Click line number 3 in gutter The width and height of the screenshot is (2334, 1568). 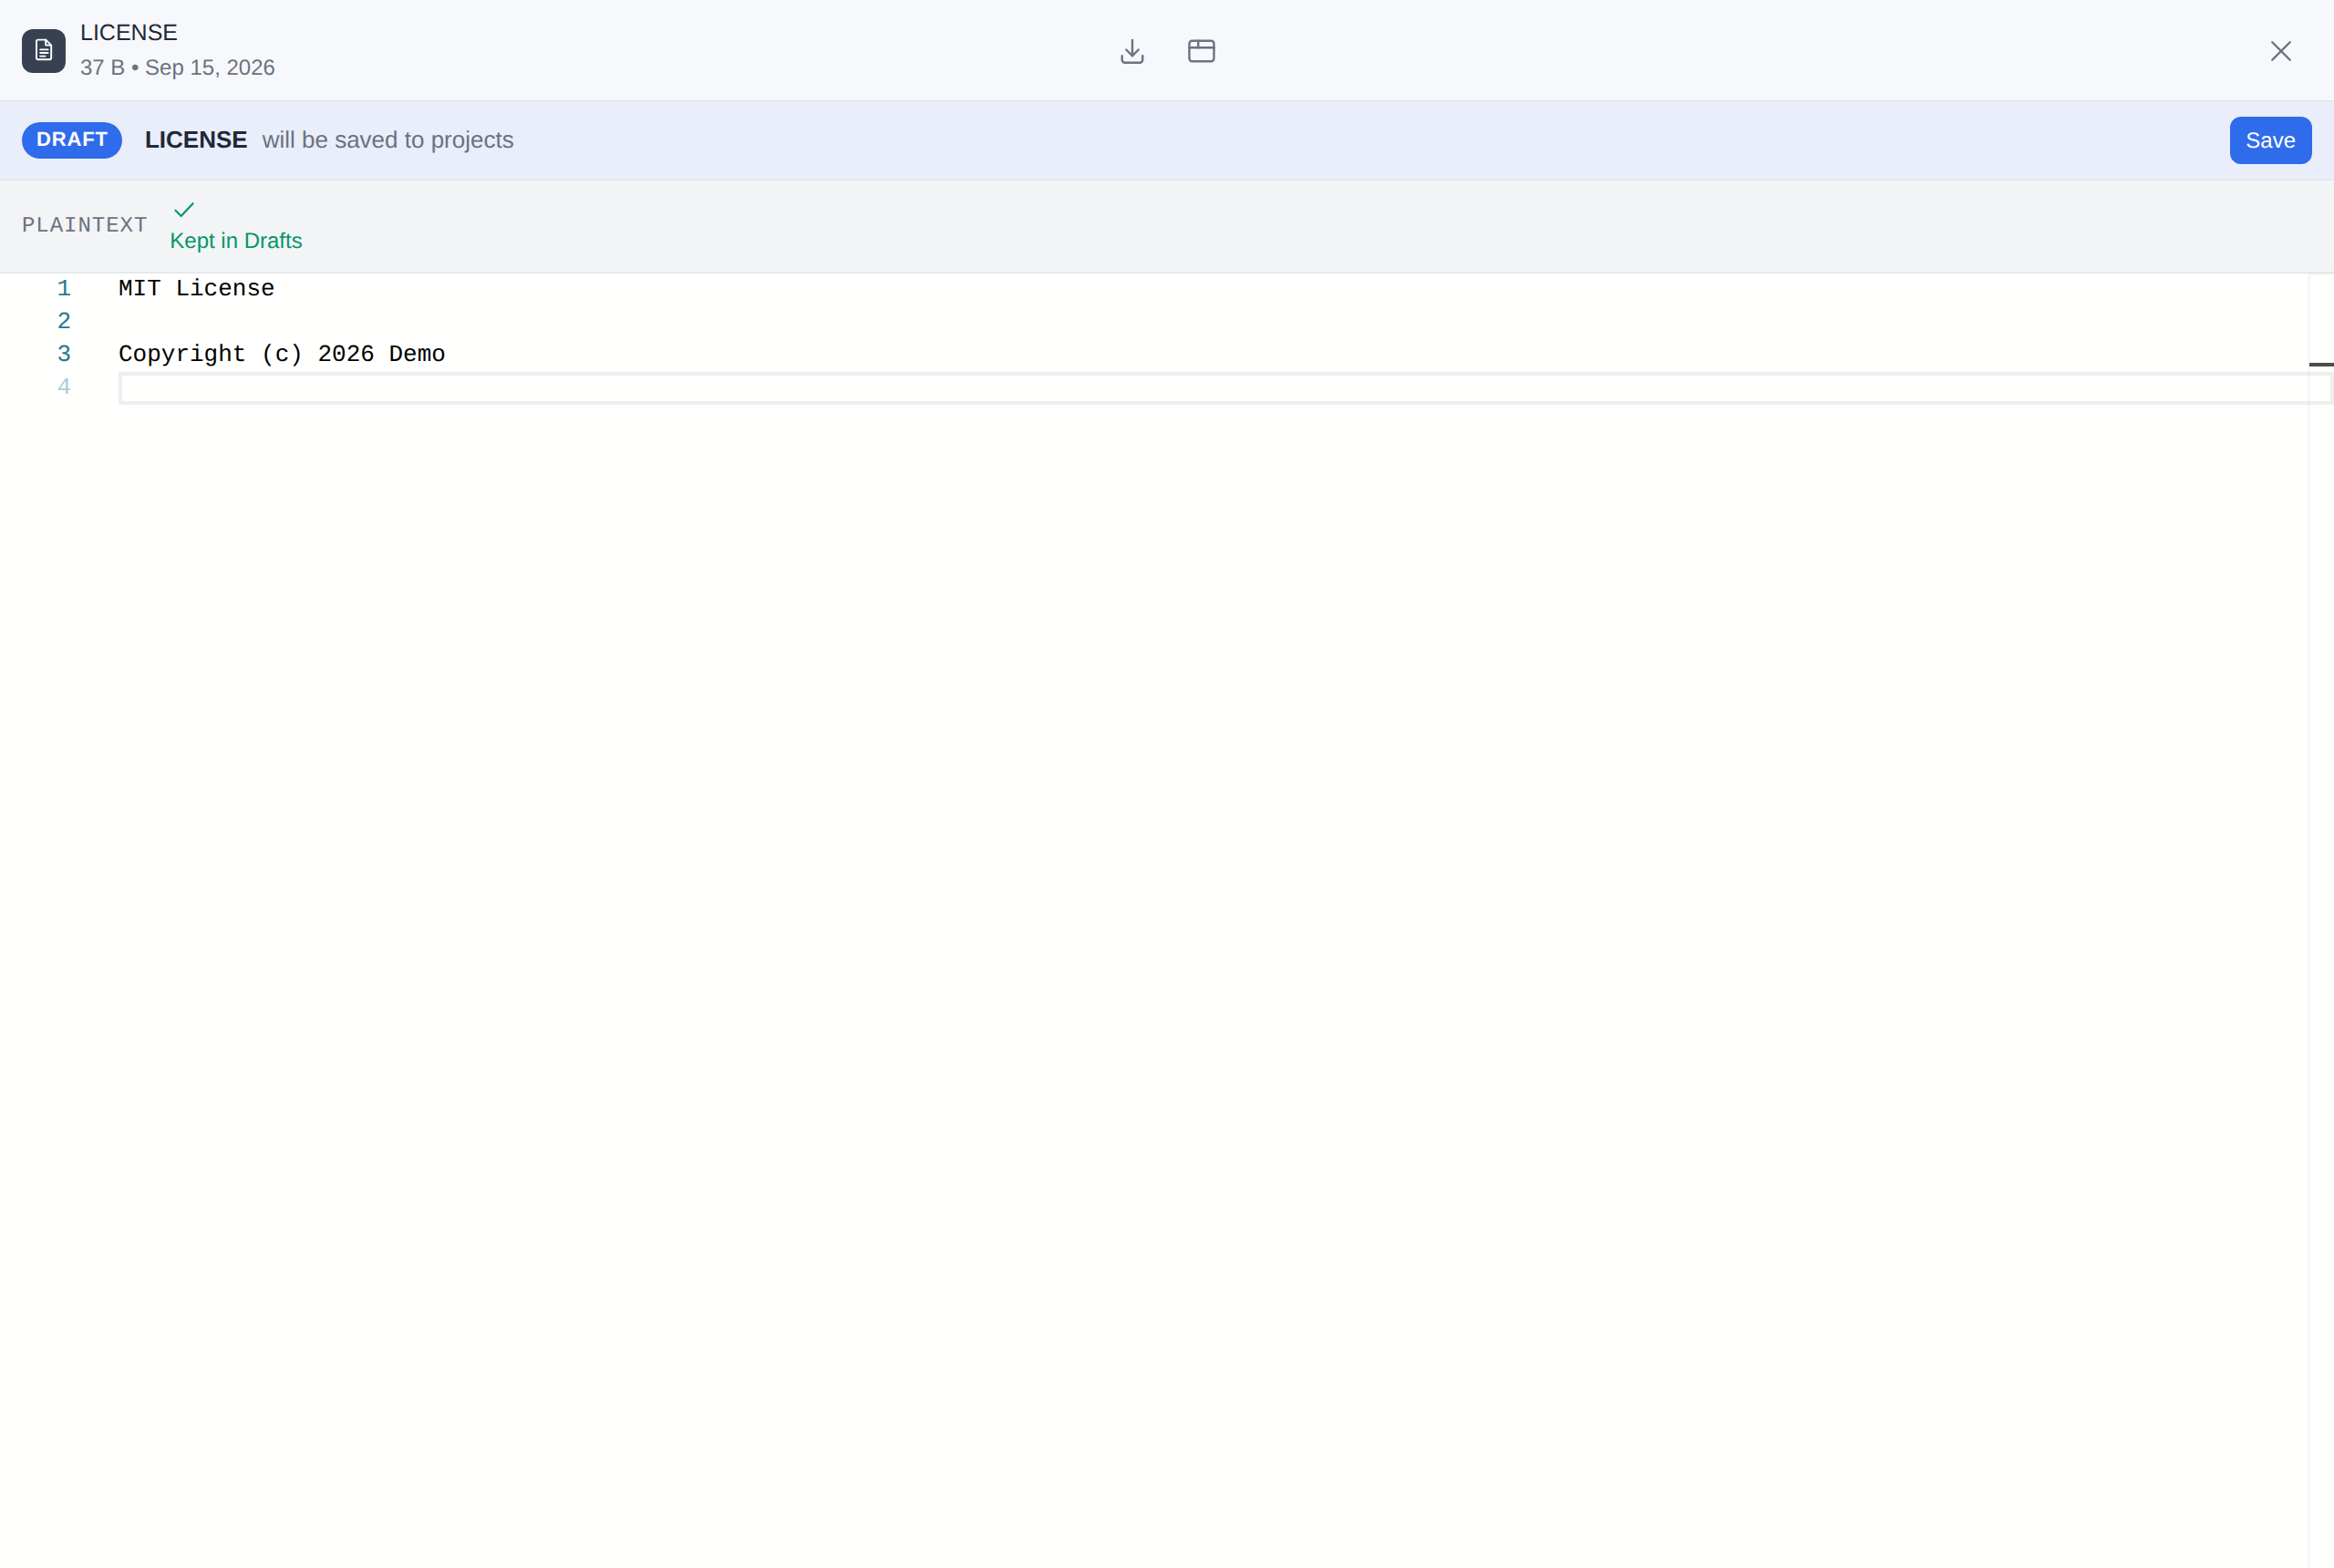tap(64, 354)
